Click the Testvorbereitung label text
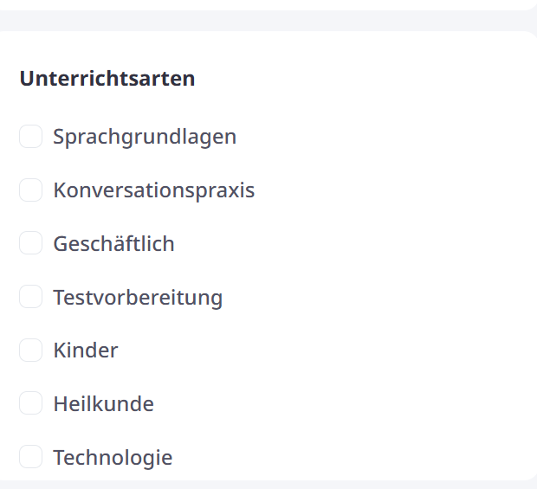537x489 pixels. tap(138, 298)
